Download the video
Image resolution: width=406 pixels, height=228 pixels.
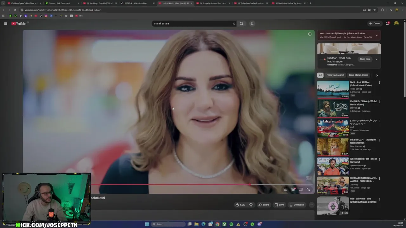click(297, 205)
